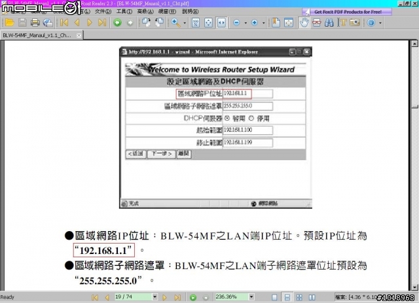The width and height of the screenshot is (419, 303).
Task: Go to previous page via top toolbar
Action: tap(77, 23)
